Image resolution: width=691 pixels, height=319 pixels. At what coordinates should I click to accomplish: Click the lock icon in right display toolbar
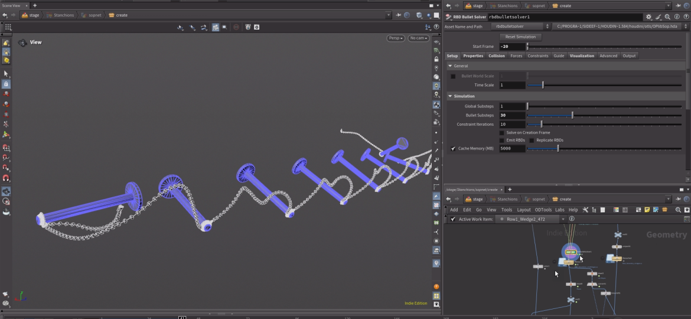(436, 59)
